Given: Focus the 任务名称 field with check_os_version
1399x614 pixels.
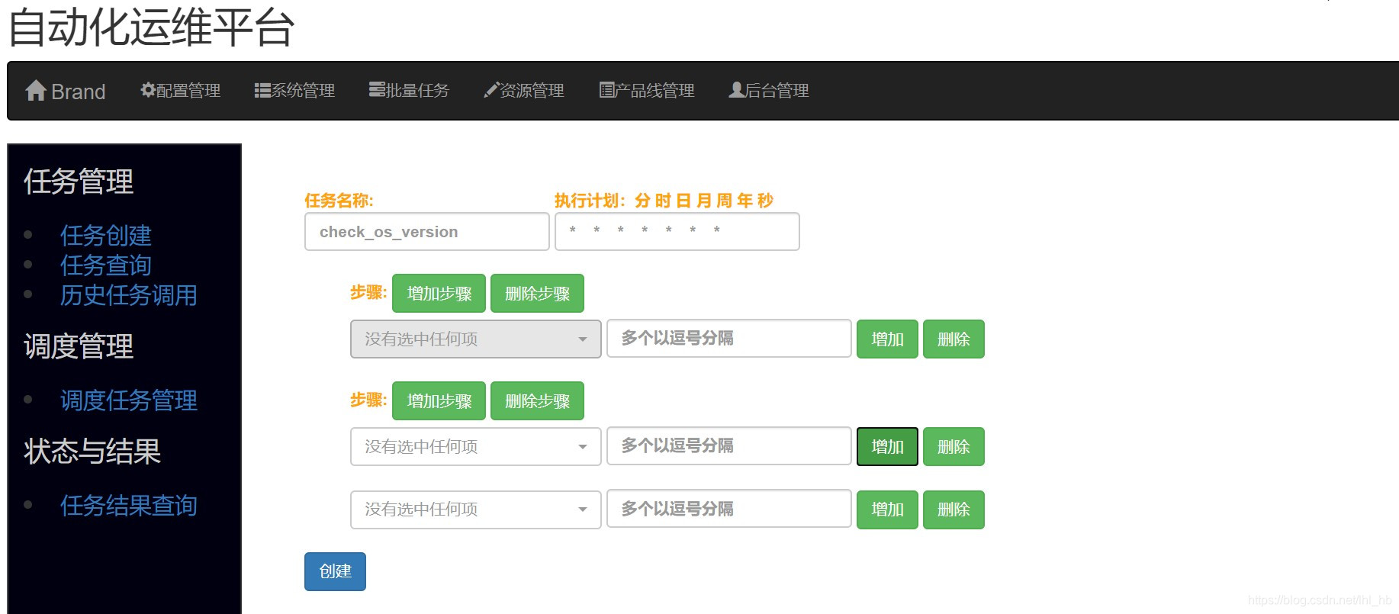Looking at the screenshot, I should pyautogui.click(x=427, y=231).
